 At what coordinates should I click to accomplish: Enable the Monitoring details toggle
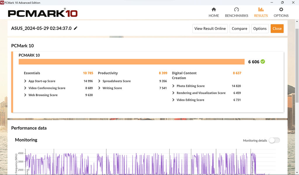click(x=274, y=140)
